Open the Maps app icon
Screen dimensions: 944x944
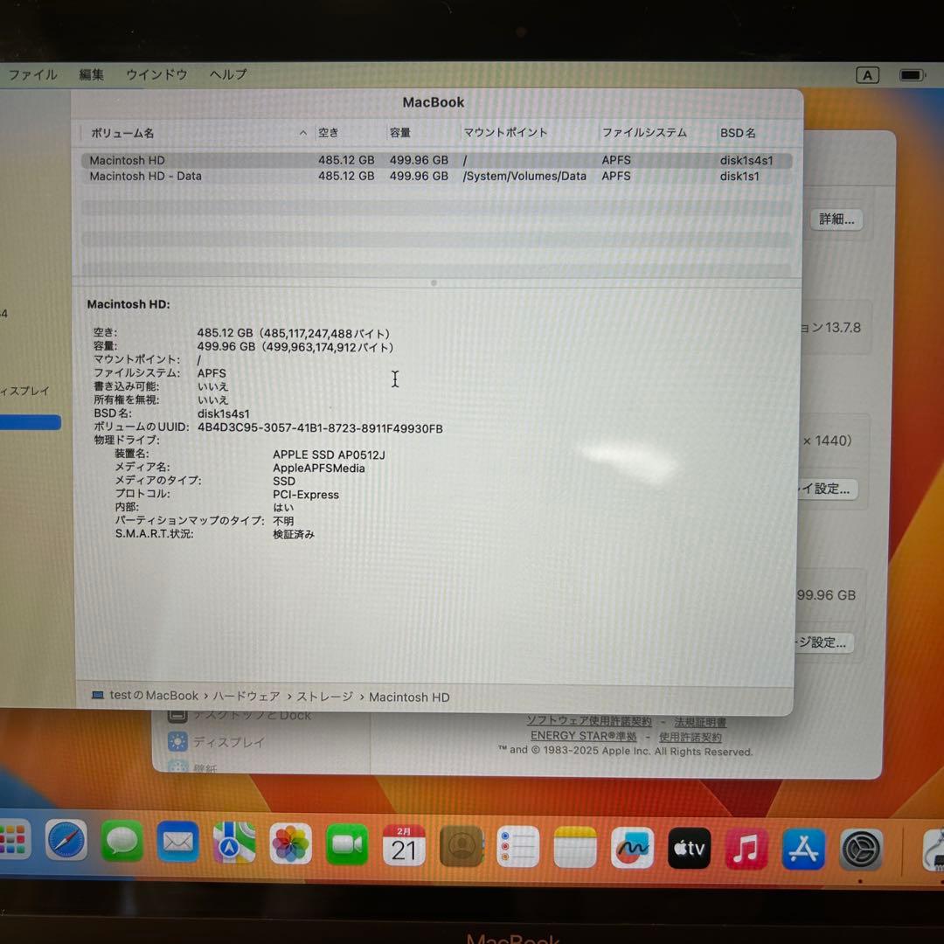point(233,846)
